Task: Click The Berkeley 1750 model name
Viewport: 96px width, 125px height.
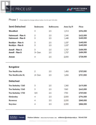Action: tap(17, 93)
